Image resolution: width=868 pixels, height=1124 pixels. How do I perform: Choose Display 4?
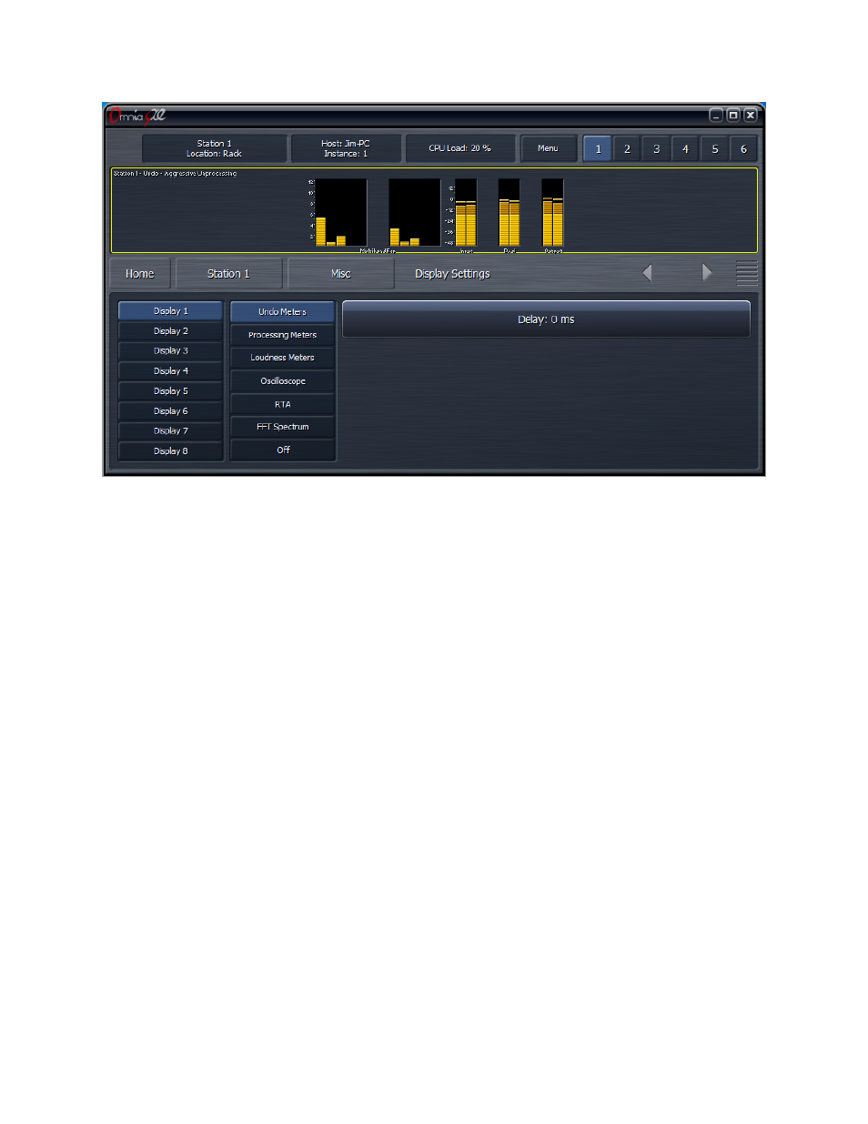171,371
